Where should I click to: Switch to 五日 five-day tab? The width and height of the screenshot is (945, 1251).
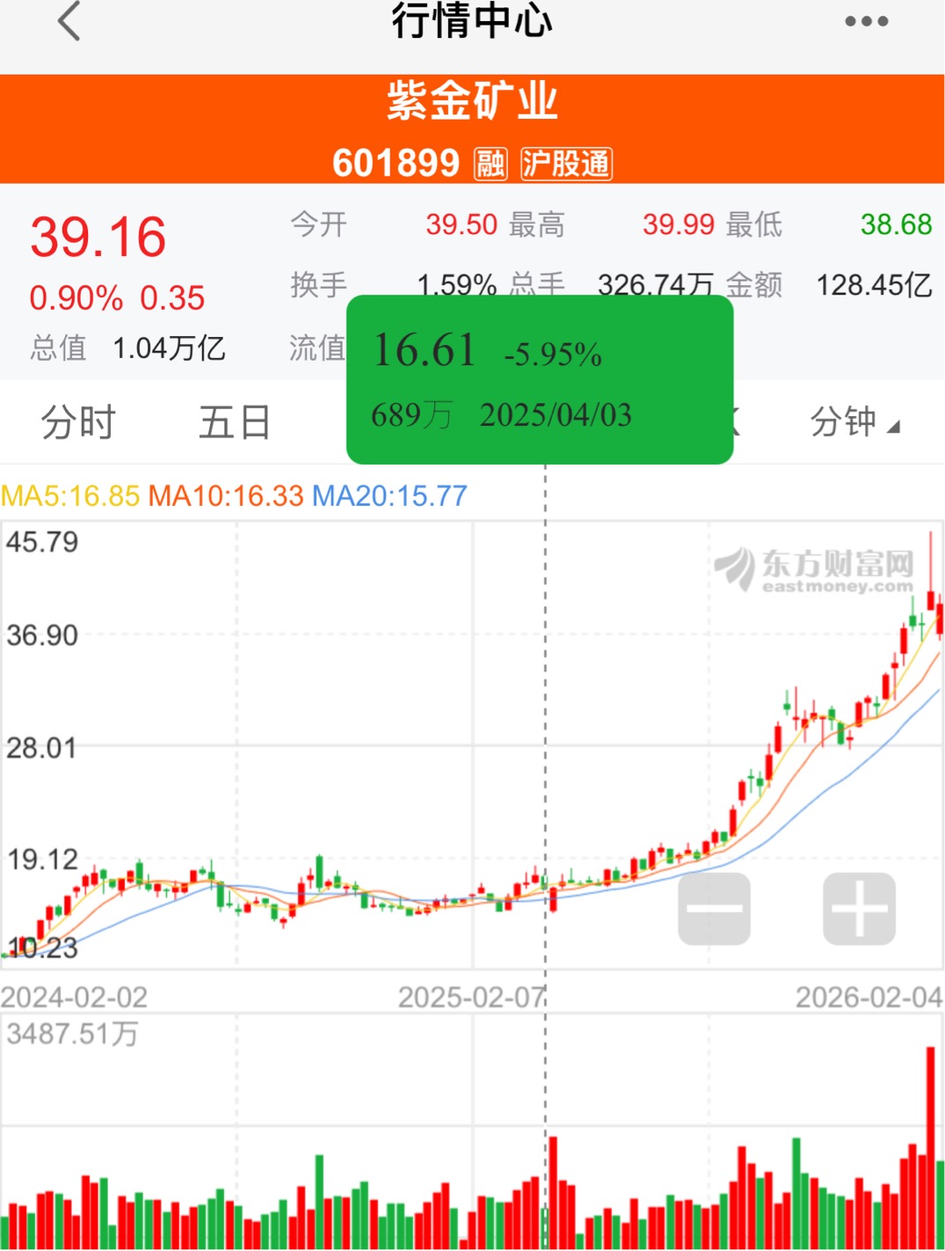[x=235, y=422]
